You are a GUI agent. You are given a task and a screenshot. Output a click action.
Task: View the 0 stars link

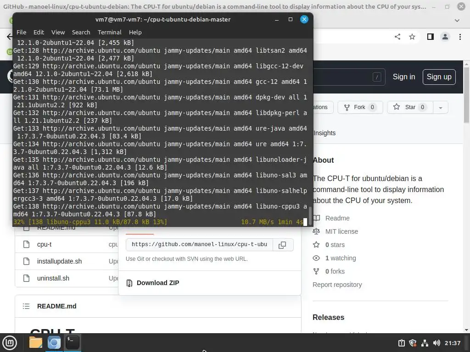click(335, 245)
